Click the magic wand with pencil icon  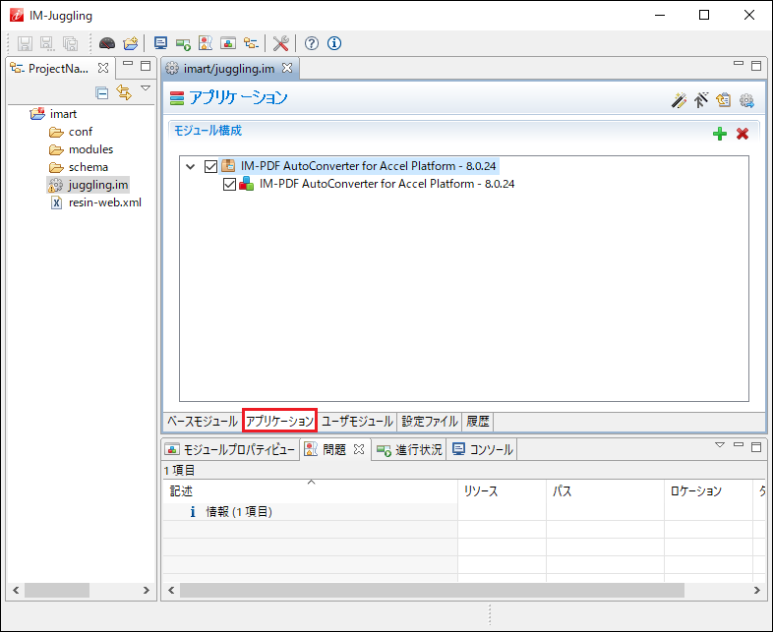[679, 100]
